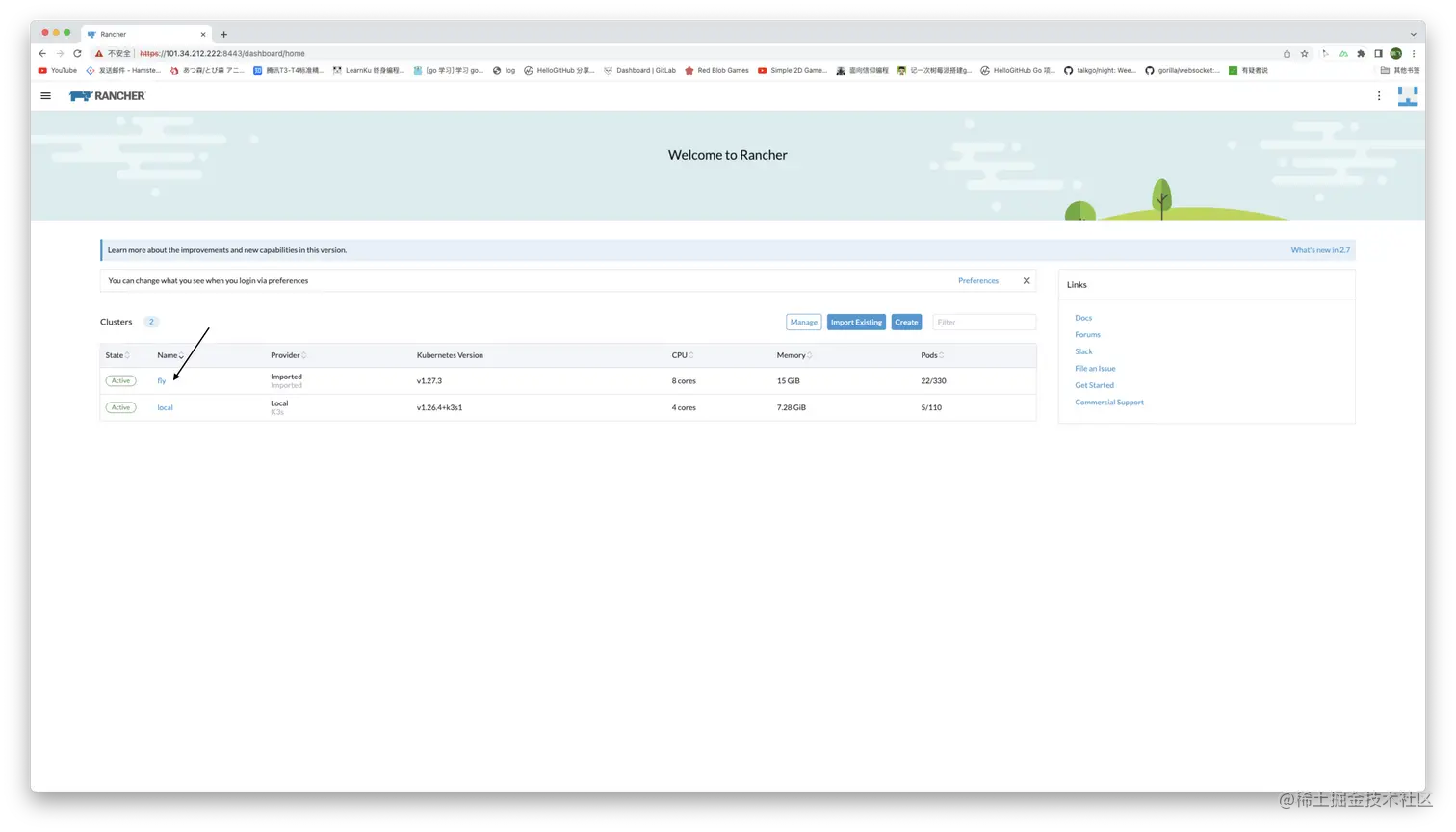Go forward in browser history
Screen dimensions: 1456x832
[60, 54]
